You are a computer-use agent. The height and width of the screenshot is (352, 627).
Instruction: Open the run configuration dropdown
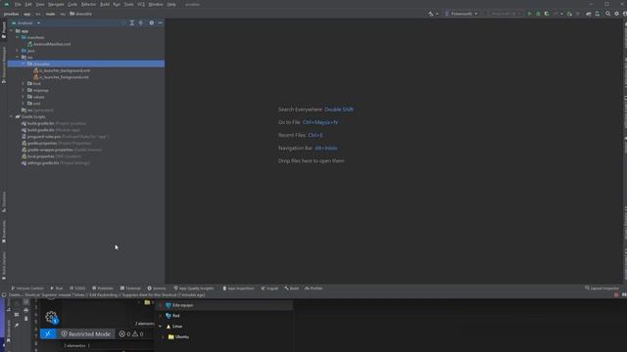click(461, 14)
